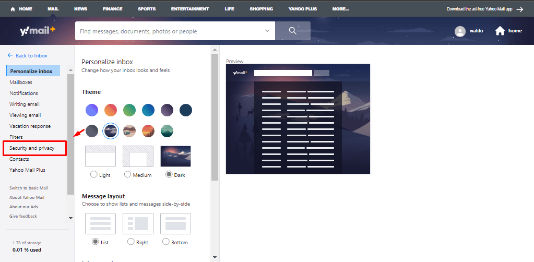Viewport: 534px width, 262px height.
Task: Select the night mountain photo theme
Action: click(x=111, y=131)
